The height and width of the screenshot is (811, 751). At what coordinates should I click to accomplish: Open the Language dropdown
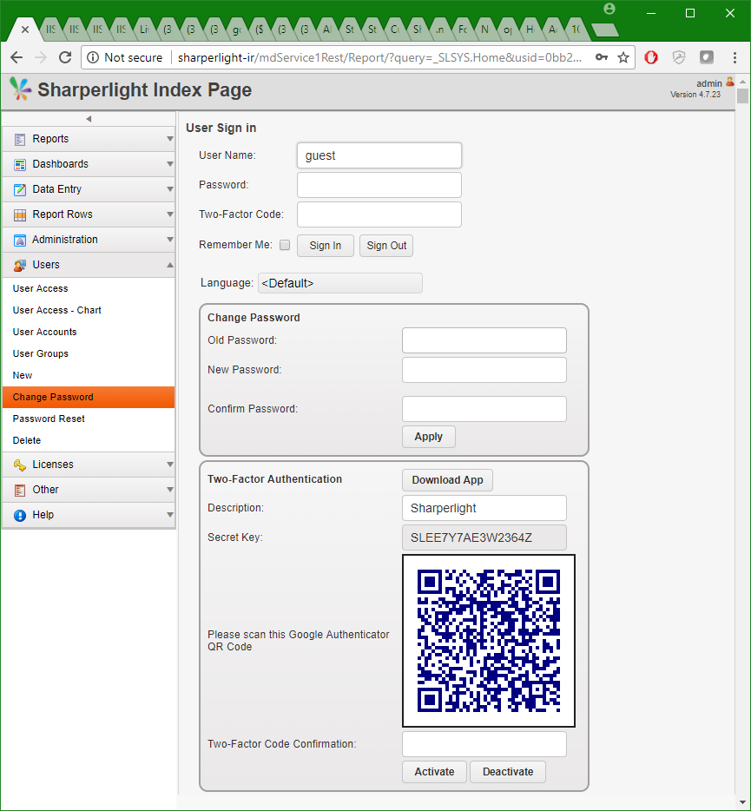coord(340,283)
